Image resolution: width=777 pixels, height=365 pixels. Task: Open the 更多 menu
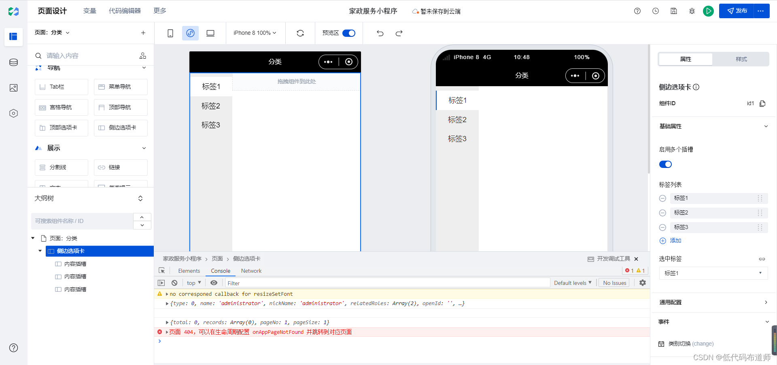(160, 11)
